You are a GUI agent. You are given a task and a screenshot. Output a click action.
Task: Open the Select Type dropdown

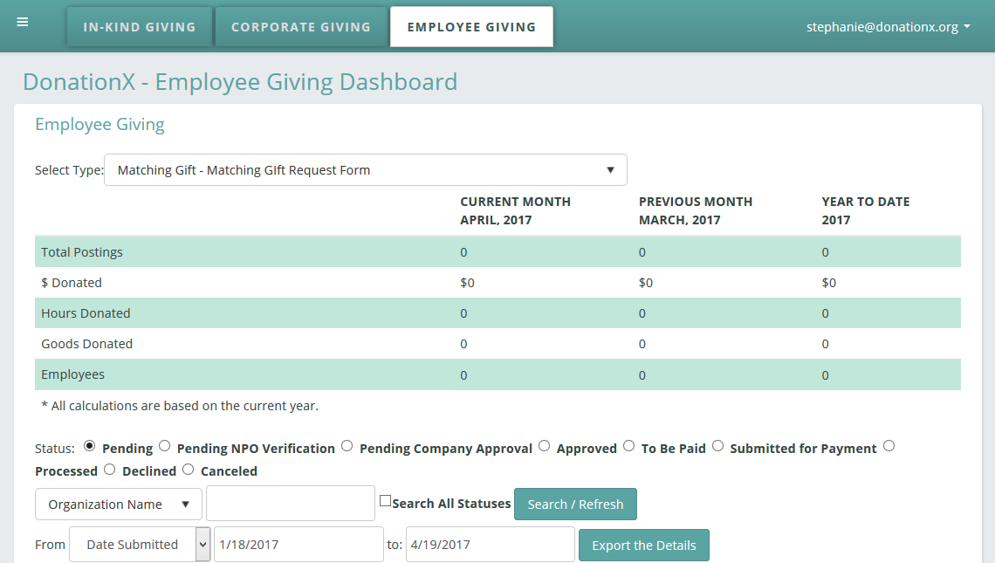click(365, 169)
